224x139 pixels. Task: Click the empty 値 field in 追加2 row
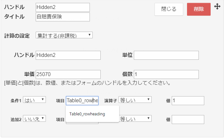188,120
